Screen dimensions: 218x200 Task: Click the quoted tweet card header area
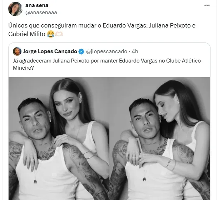point(109,51)
